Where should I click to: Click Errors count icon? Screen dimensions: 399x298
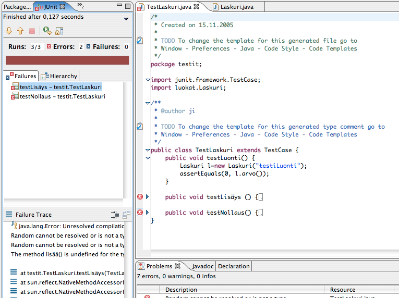[x=49, y=46]
